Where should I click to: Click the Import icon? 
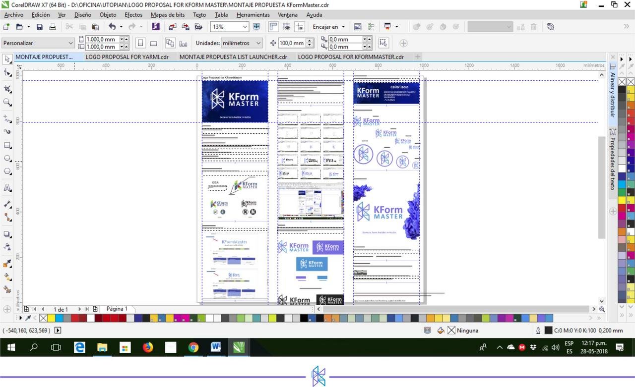coord(172,27)
